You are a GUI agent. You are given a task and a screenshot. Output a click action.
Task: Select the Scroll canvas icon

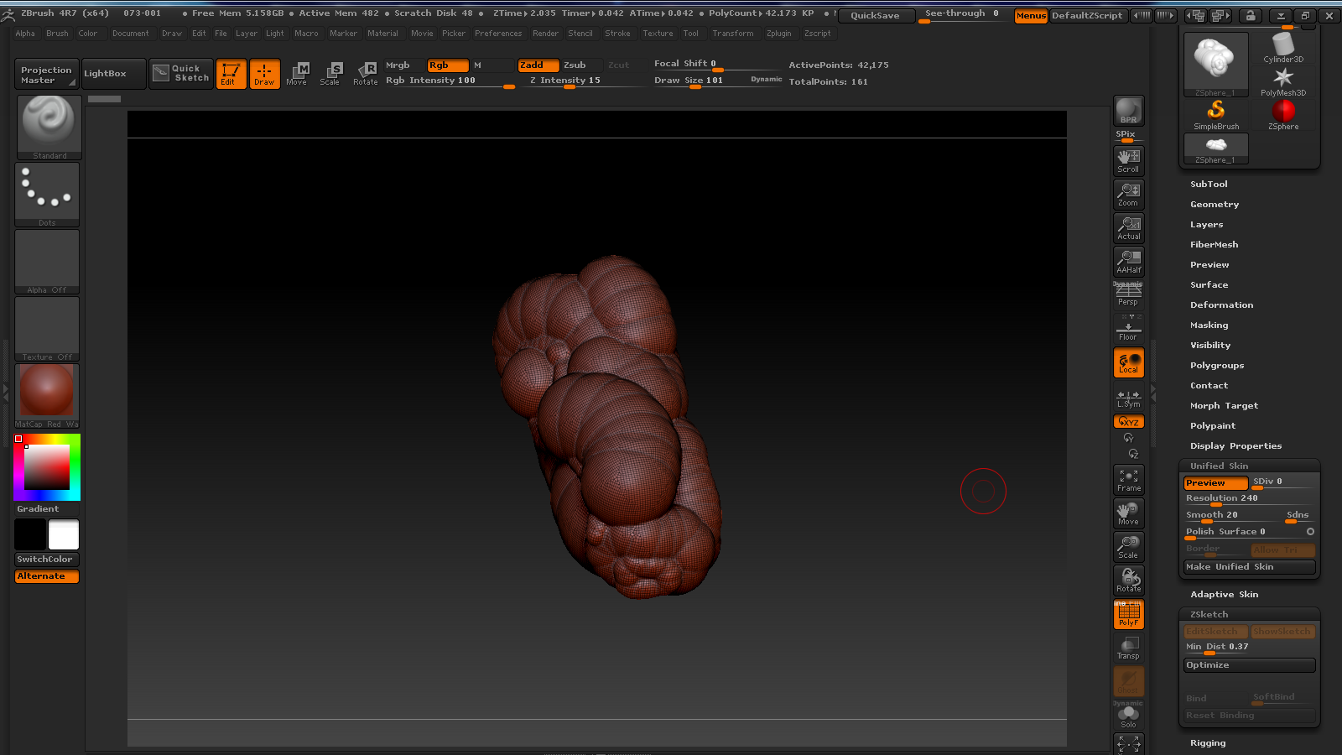pyautogui.click(x=1128, y=160)
